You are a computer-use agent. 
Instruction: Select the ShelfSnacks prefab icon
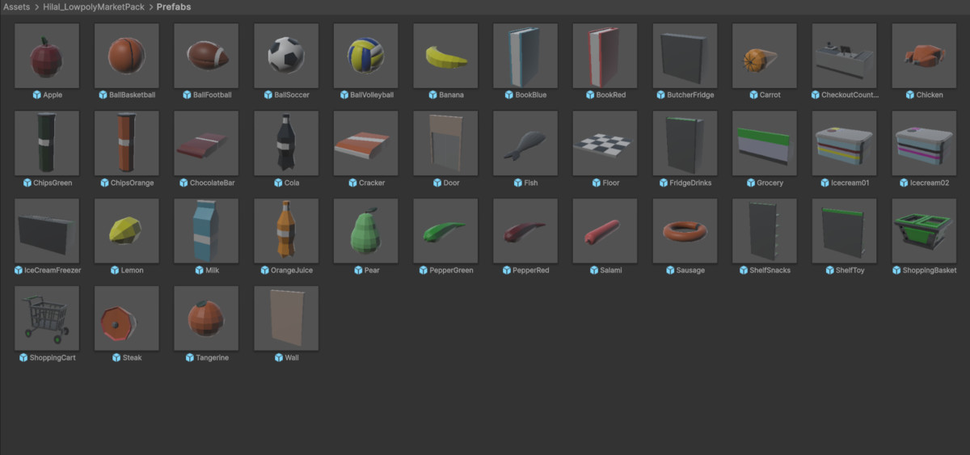point(765,231)
